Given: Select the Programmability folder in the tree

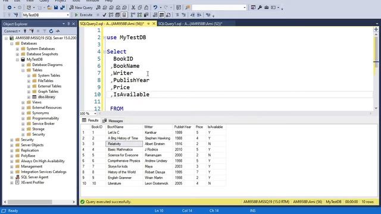Looking at the screenshot, I should click(x=46, y=118).
